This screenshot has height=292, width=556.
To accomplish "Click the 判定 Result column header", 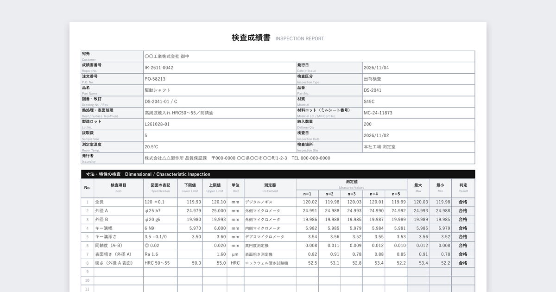I will pyautogui.click(x=463, y=188).
